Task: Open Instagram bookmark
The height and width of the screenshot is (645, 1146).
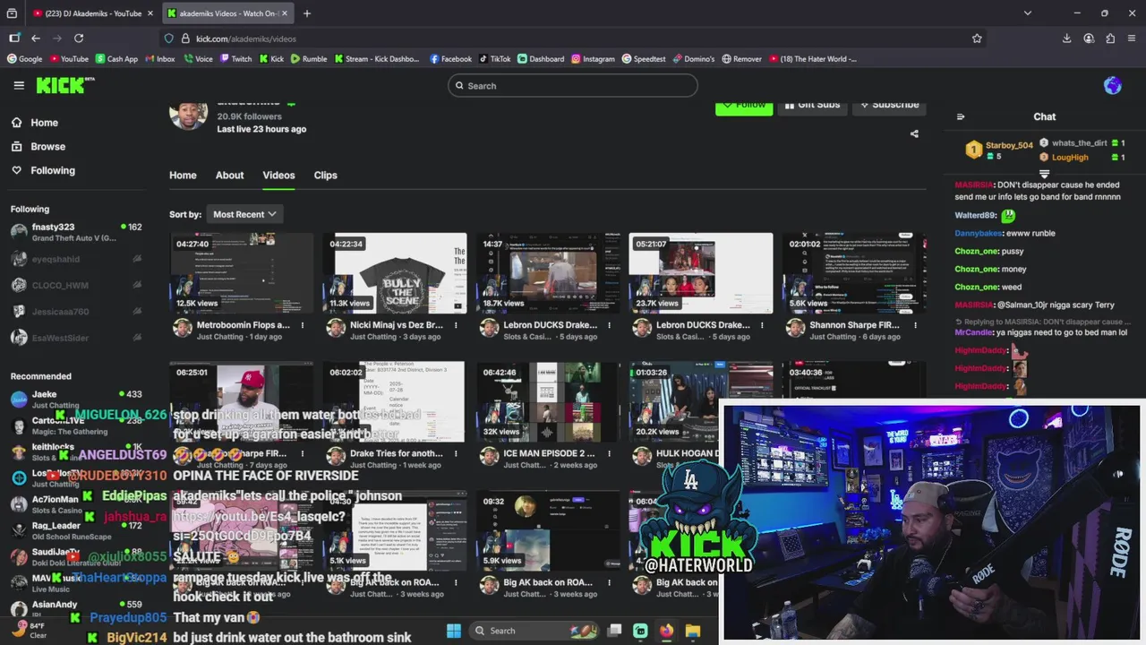Action: 593,59
